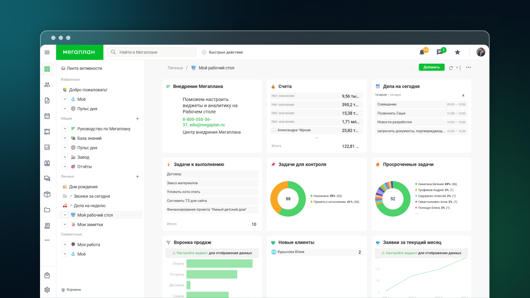This screenshot has height=298, width=530.
Task: Open the folder icon in left sidebar
Action: pos(47,210)
